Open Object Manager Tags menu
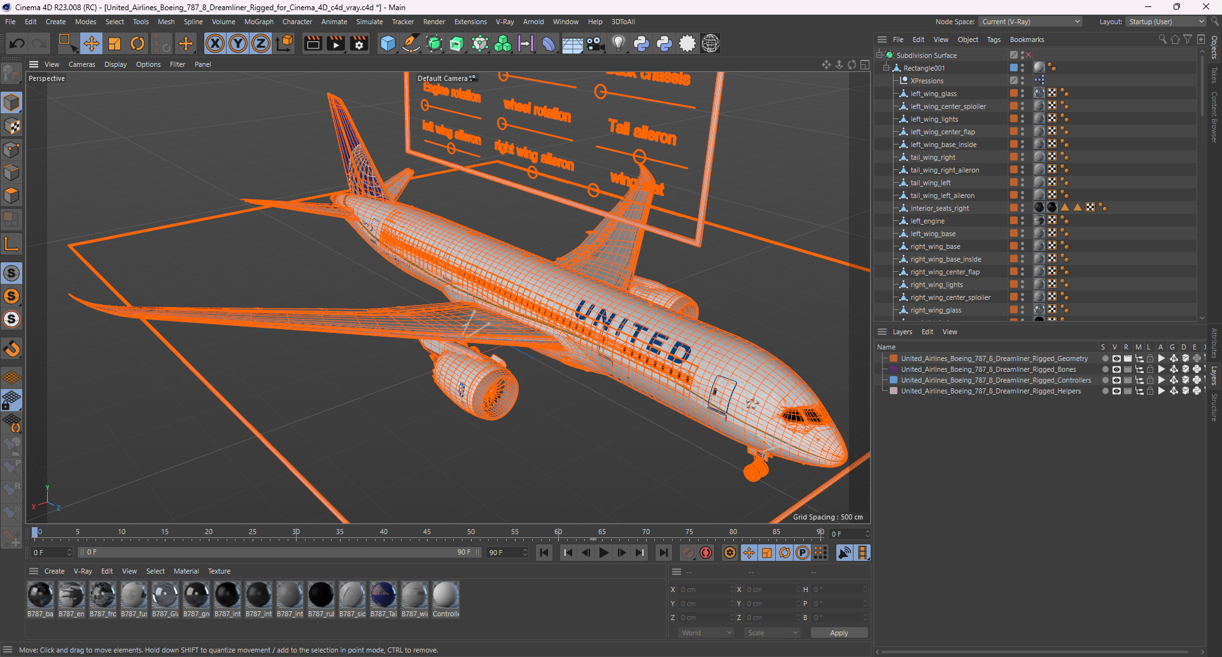1222x657 pixels. click(994, 39)
